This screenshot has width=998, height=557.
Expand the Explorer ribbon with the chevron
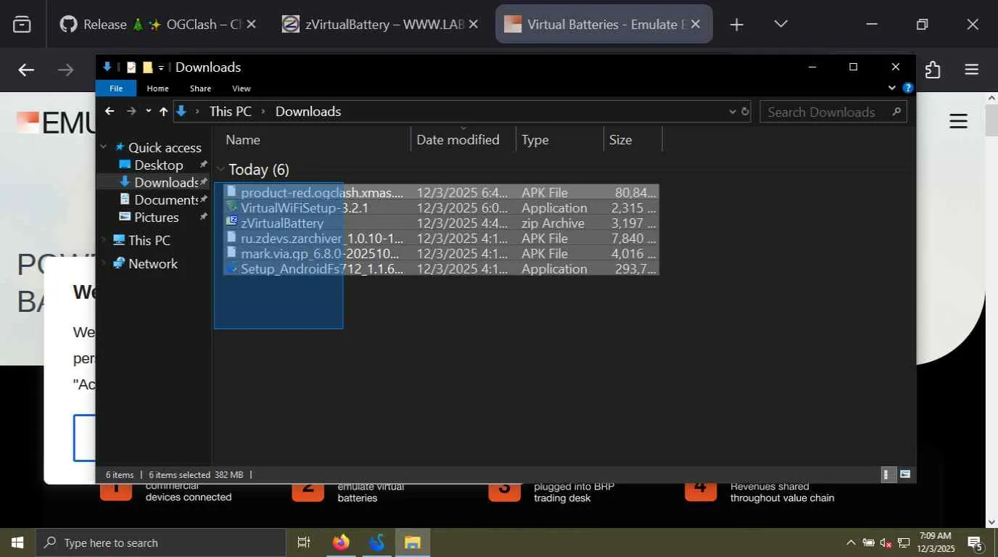(x=892, y=88)
